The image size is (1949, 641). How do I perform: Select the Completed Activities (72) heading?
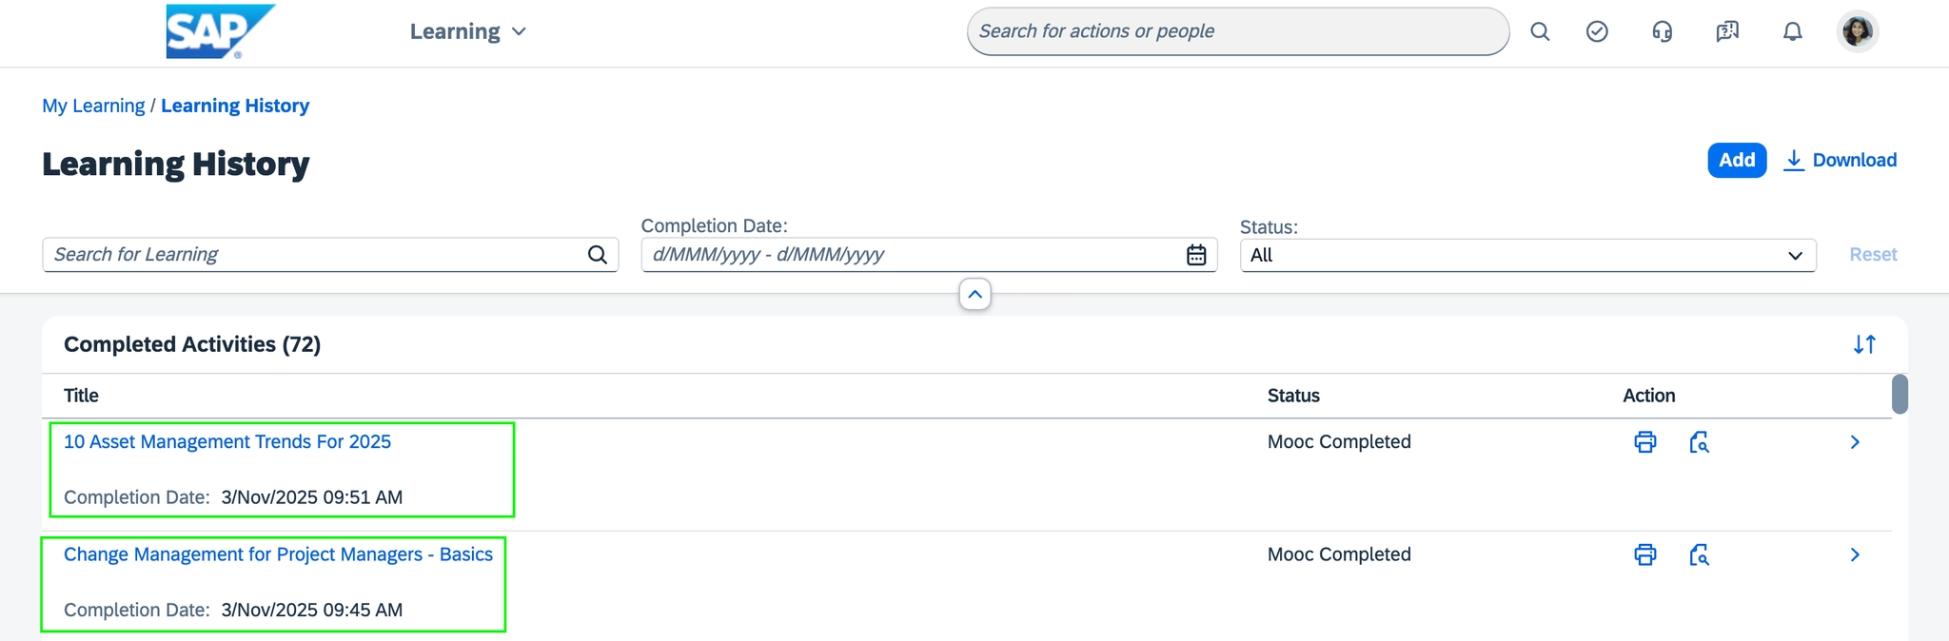tap(192, 344)
